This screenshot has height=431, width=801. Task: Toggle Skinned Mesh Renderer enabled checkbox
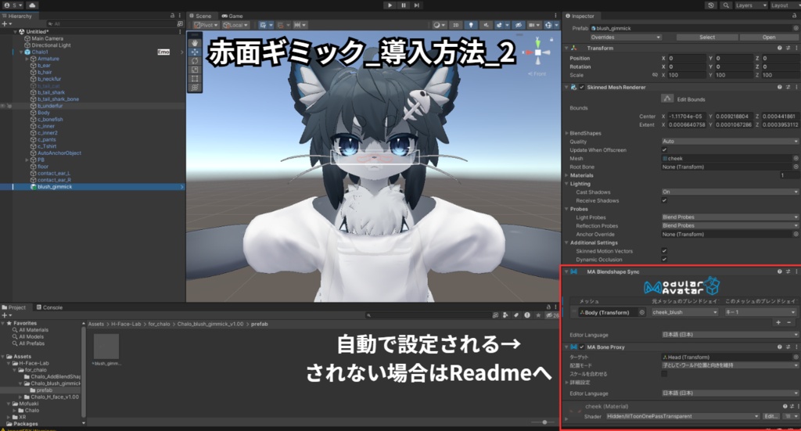(581, 88)
